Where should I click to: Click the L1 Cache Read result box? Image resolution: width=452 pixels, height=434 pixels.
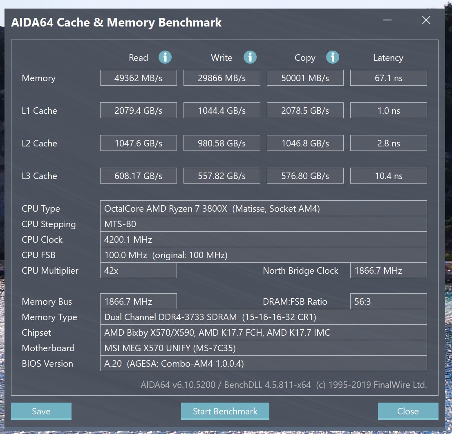pos(138,110)
